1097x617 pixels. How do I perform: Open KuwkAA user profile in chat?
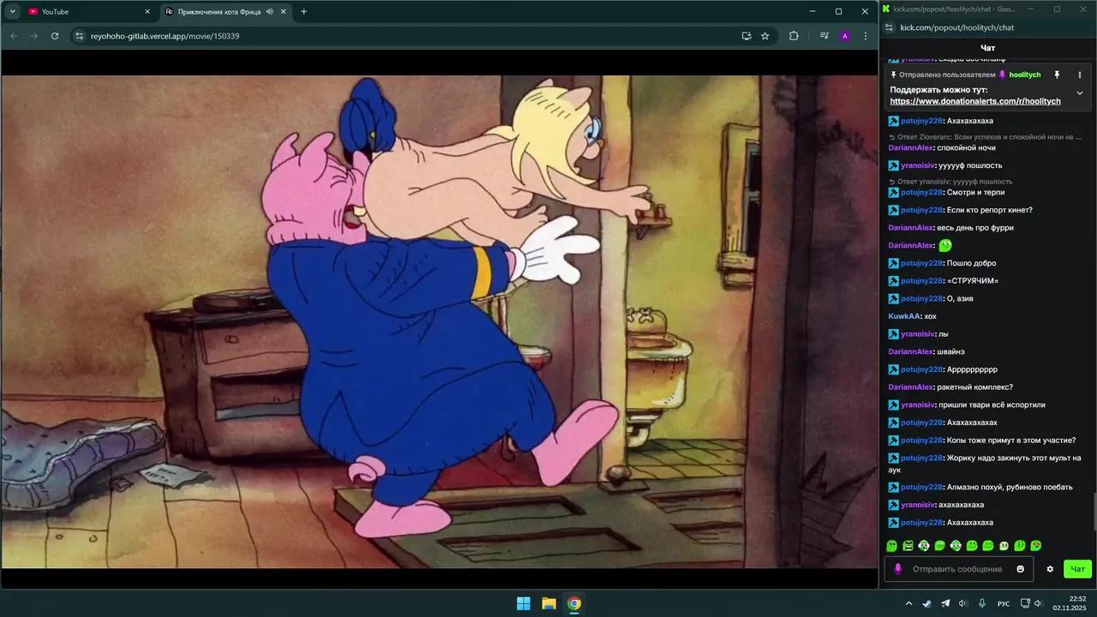pyautogui.click(x=904, y=316)
